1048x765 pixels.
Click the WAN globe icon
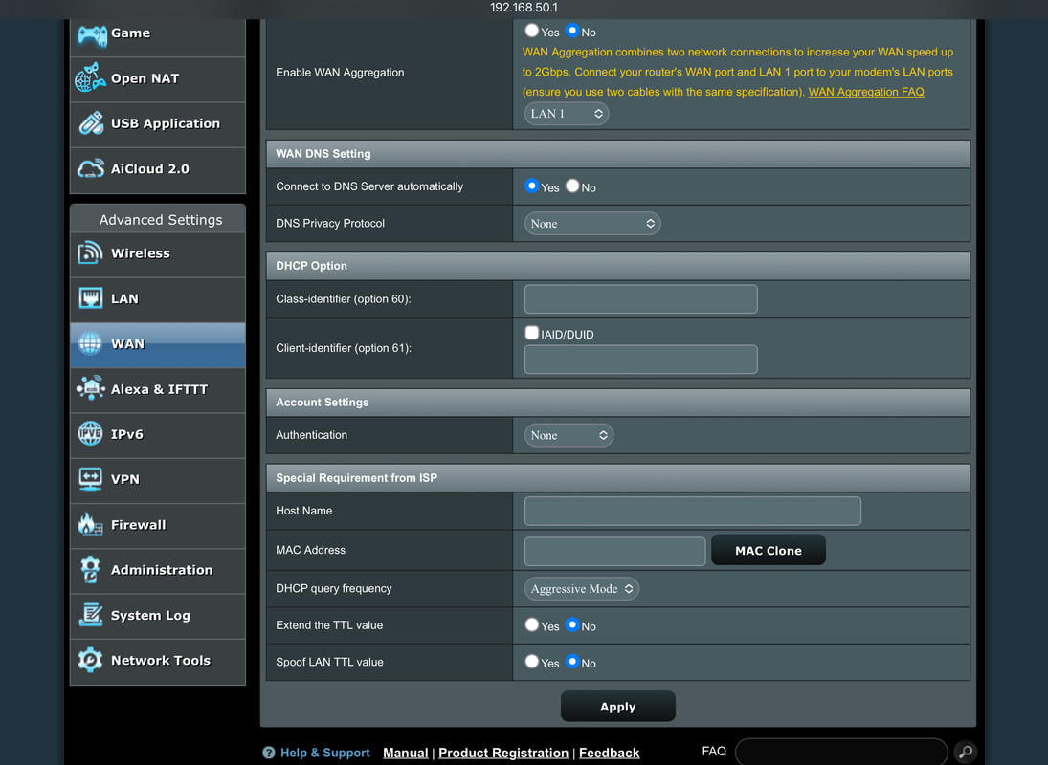pos(90,343)
